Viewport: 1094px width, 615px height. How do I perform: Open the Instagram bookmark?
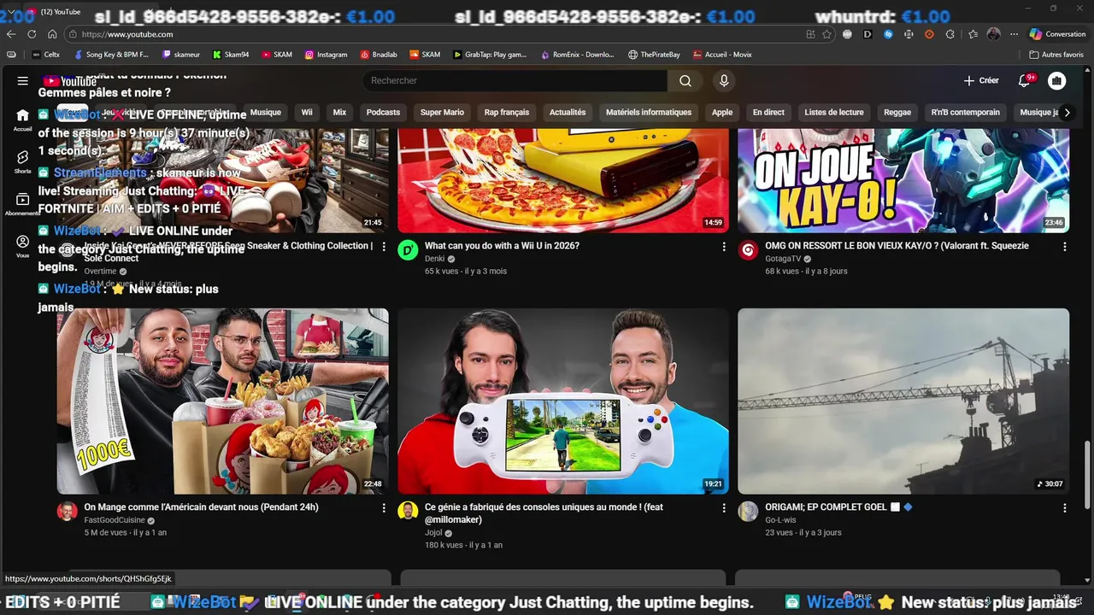326,55
